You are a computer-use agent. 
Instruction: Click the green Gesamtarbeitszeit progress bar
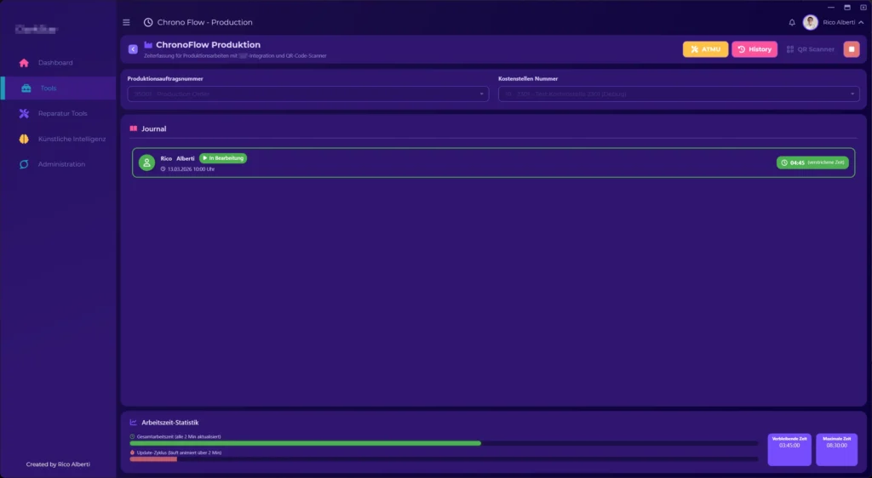[x=306, y=444]
